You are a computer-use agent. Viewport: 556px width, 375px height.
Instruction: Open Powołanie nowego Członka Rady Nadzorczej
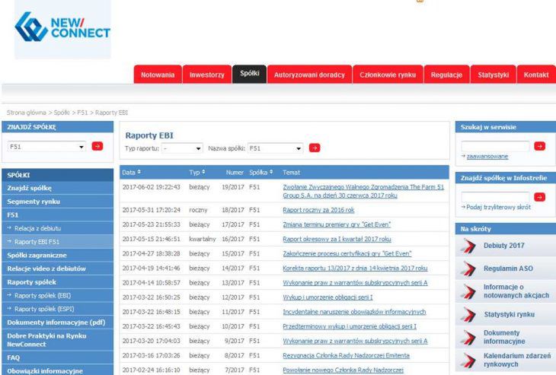(343, 370)
